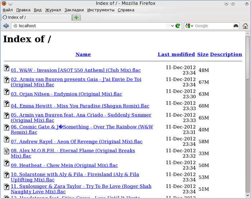Click the date 11-Dec-2012 23:31
Screen dimensions: 251x199
(181, 129)
